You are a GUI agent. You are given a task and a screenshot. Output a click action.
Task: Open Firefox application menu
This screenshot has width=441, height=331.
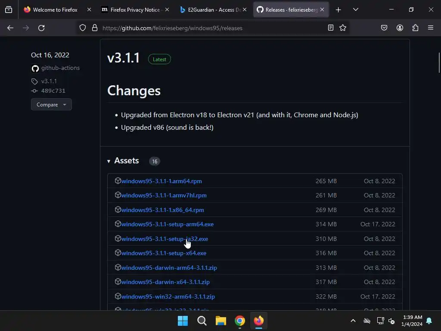[x=431, y=28]
